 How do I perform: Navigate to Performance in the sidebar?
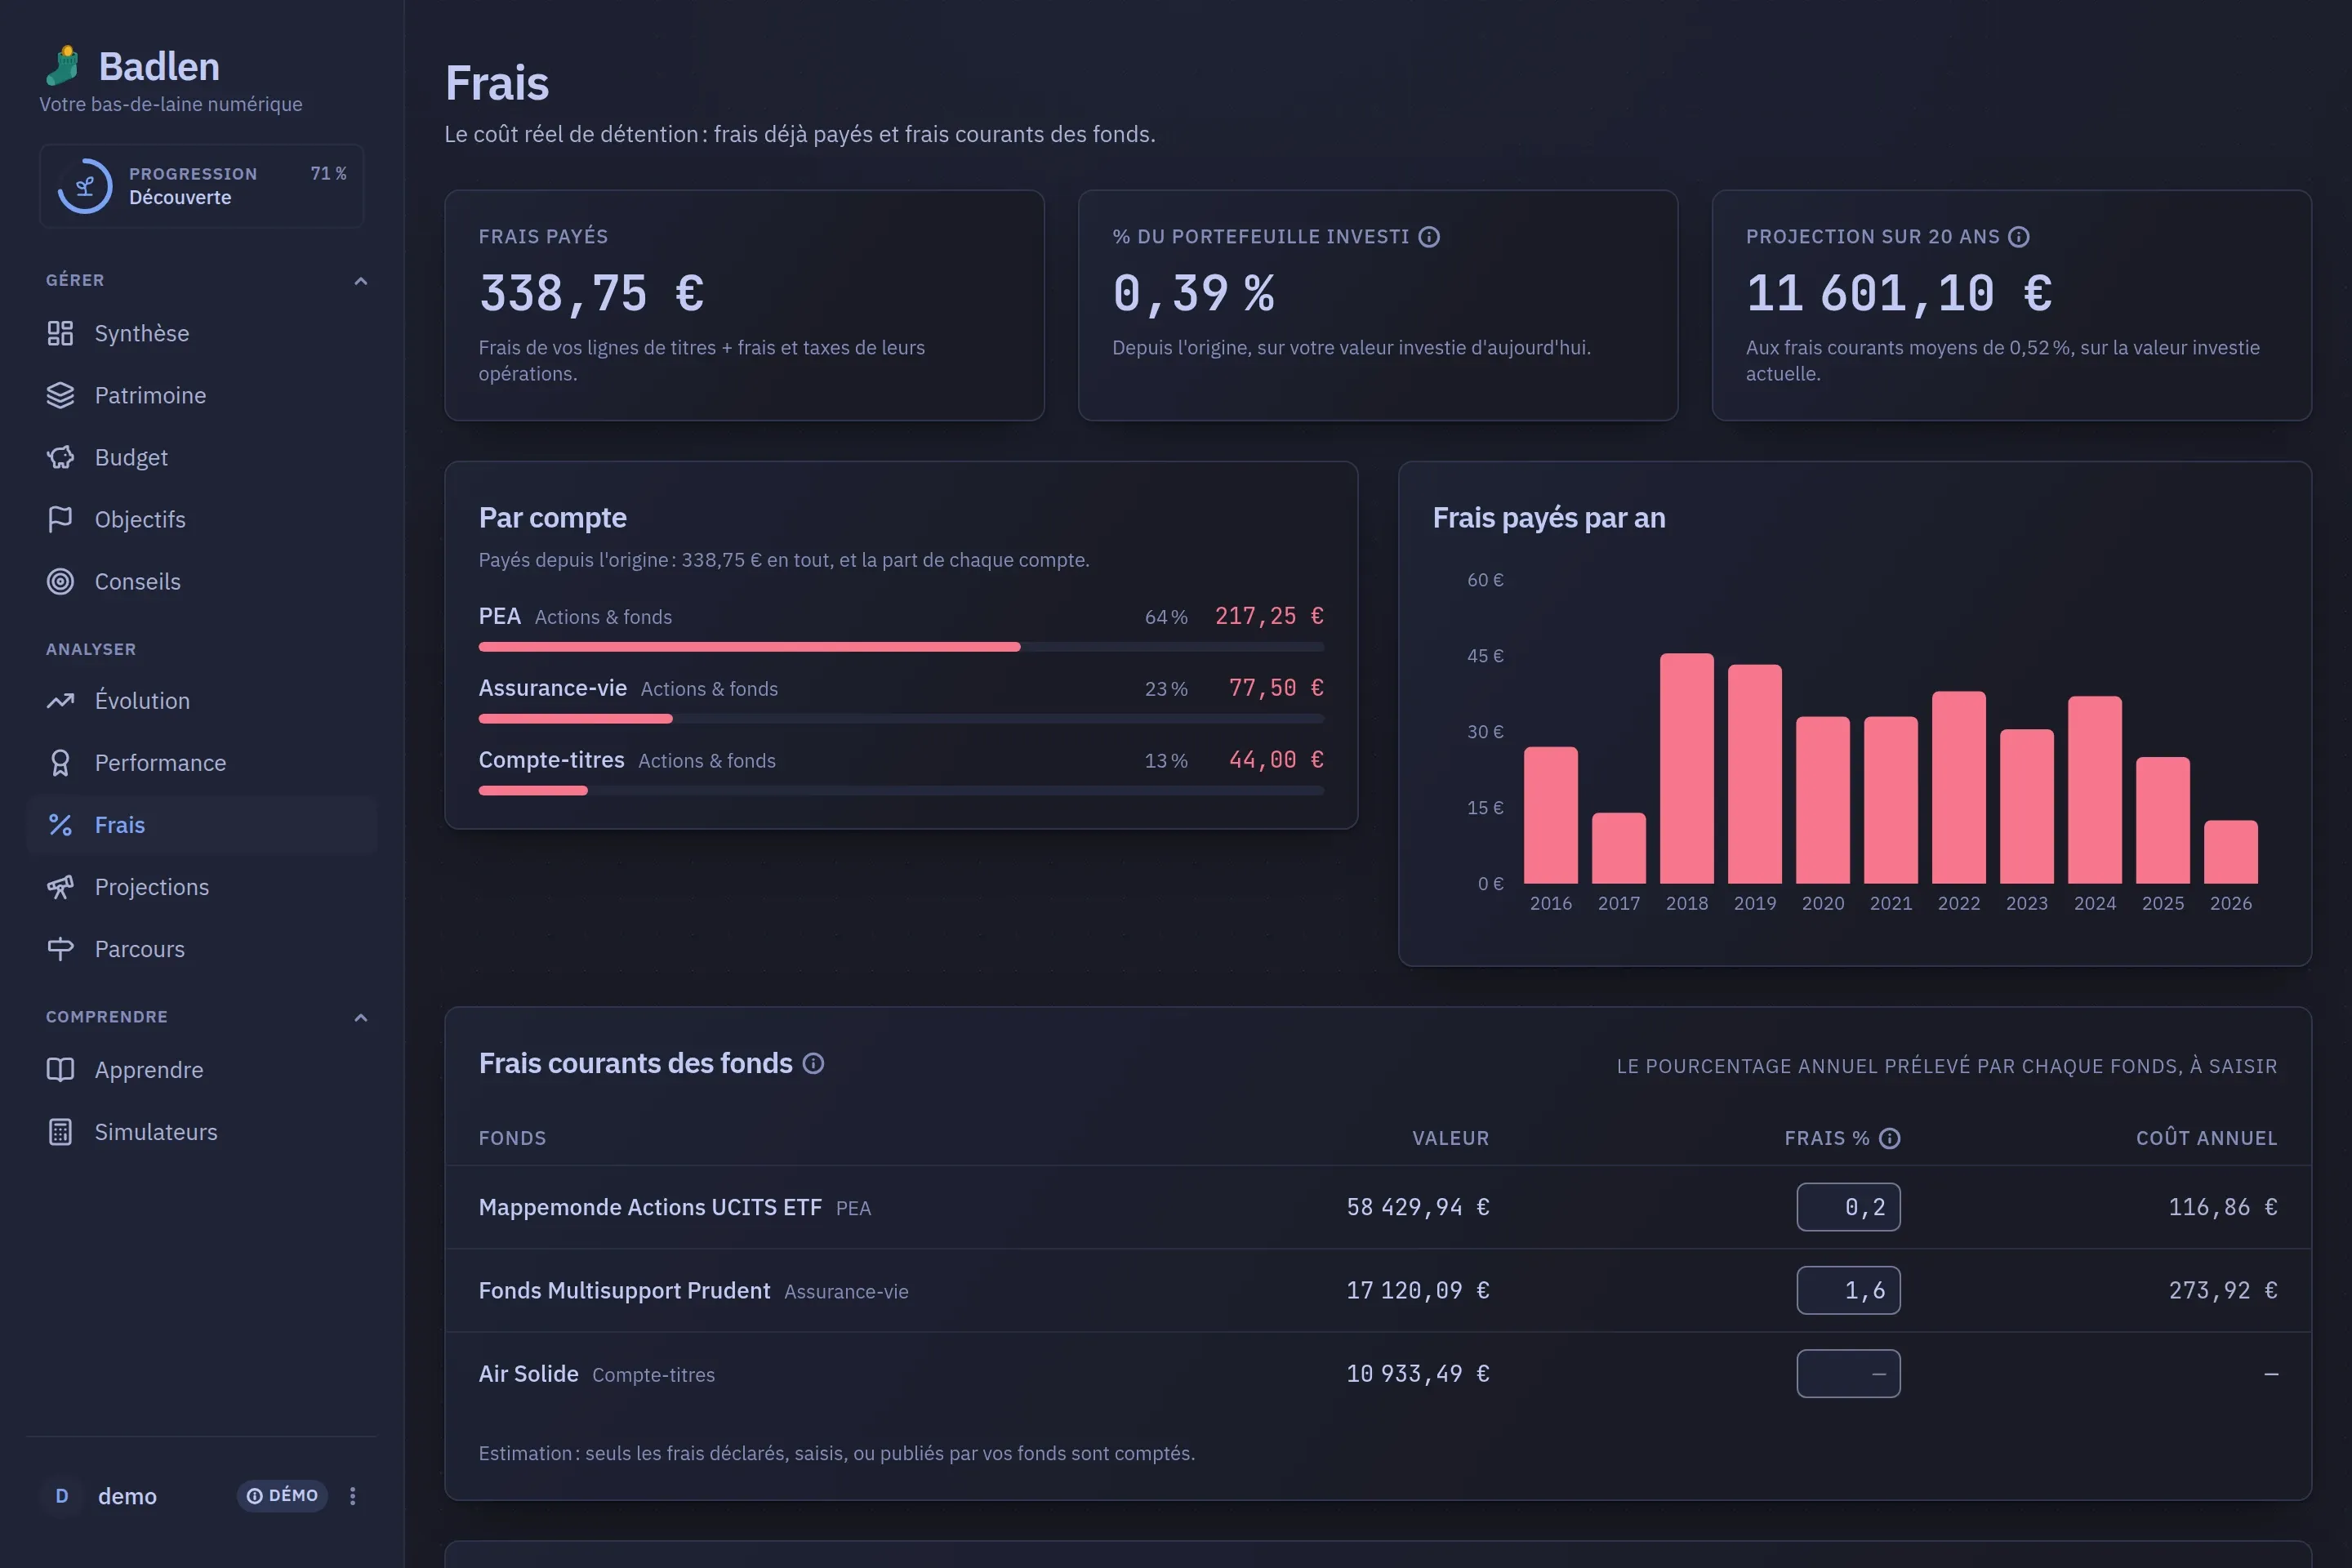click(x=202, y=763)
